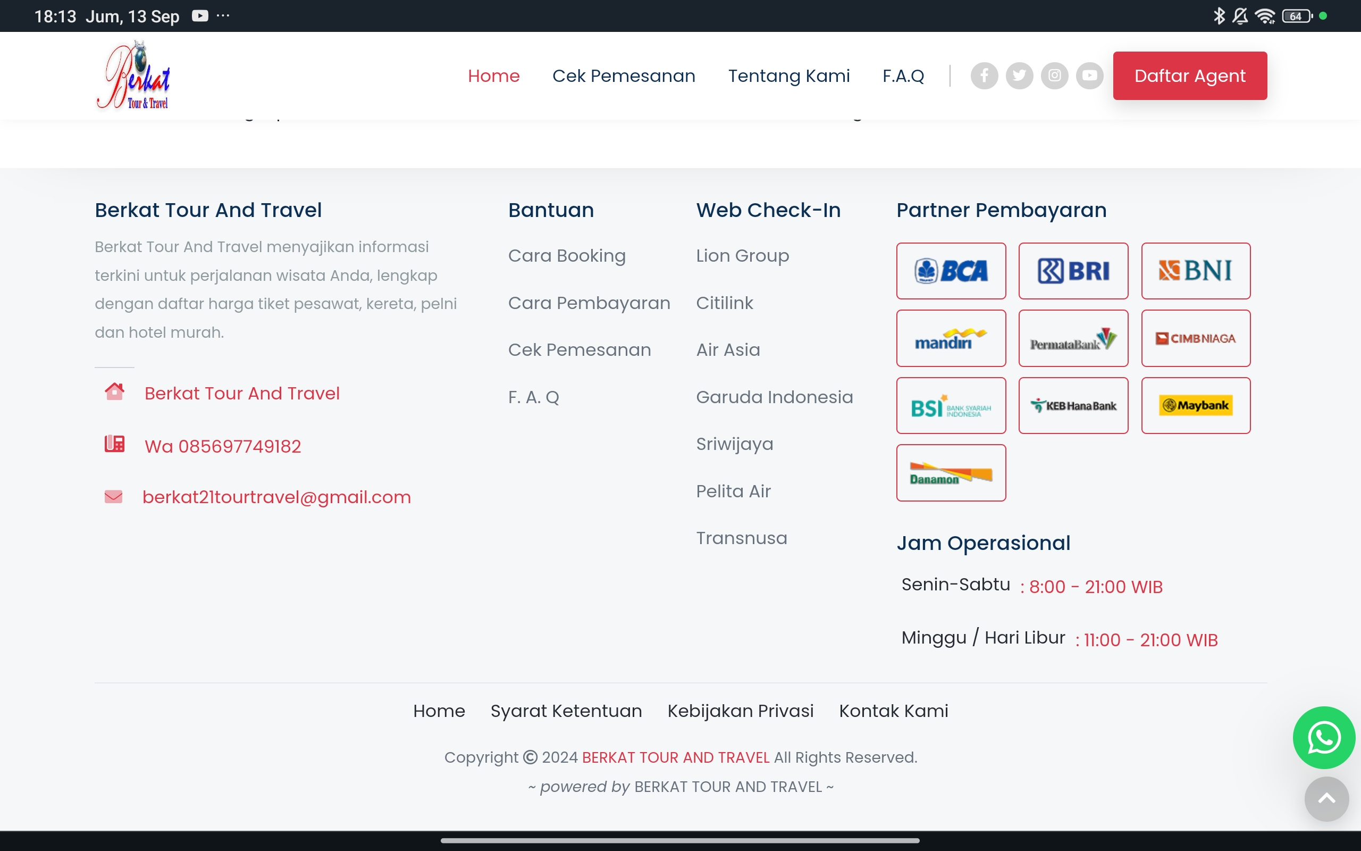The image size is (1361, 851).
Task: Open Citilink web check-in
Action: (x=725, y=303)
